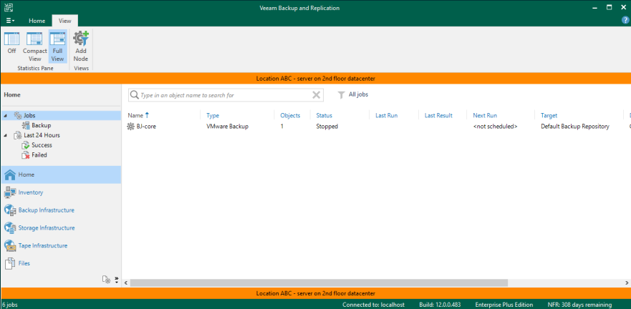Viewport: 631px width, 309px height.
Task: Switch statistics pane to Compact View
Action: click(x=34, y=46)
